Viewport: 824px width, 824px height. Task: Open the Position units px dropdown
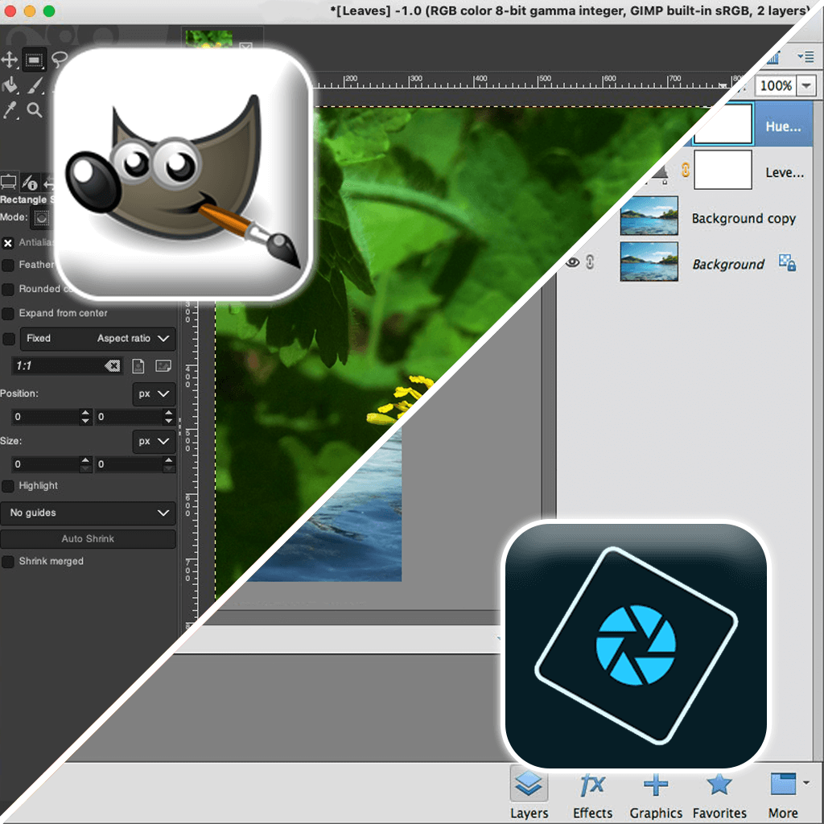pos(154,393)
